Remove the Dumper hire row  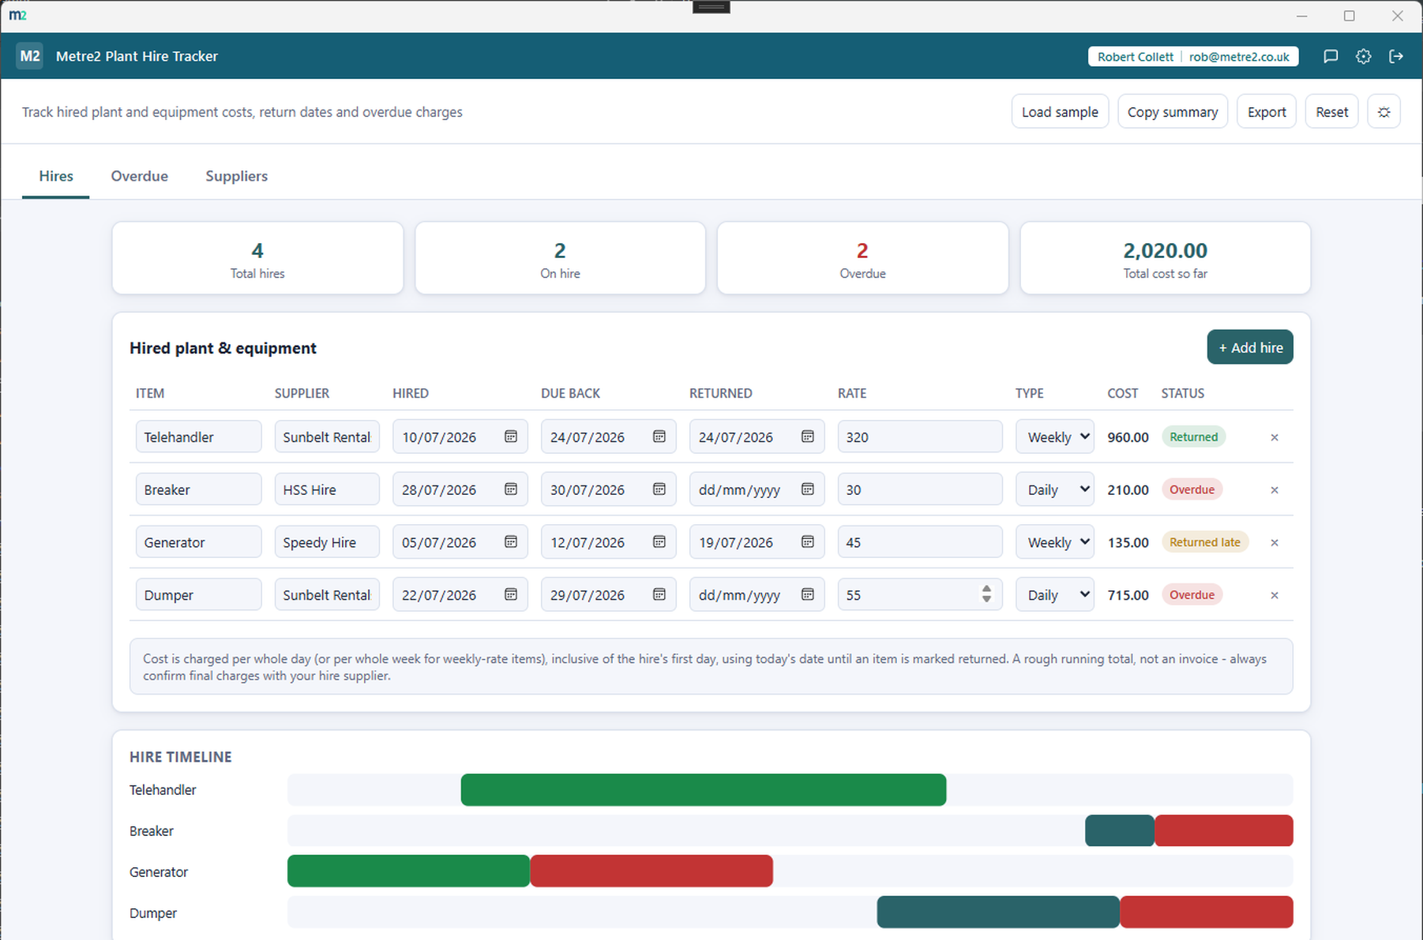[x=1274, y=595]
